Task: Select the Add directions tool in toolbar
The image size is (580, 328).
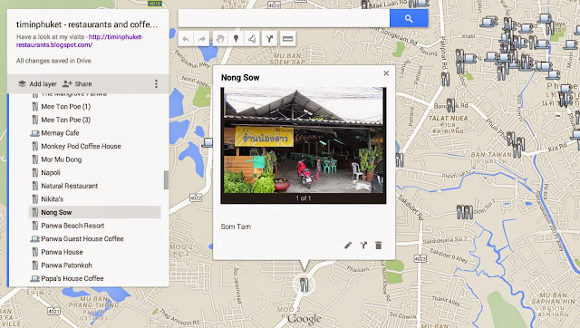Action: tap(270, 39)
